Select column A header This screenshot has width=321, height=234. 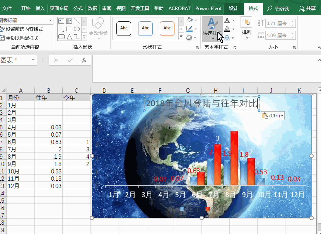(20, 90)
